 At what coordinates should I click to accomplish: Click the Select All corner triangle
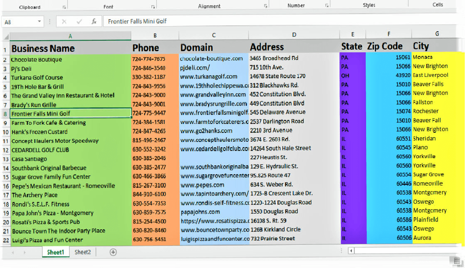6,37
